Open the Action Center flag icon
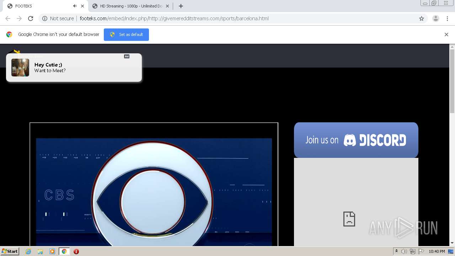The width and height of the screenshot is (455, 256). 421,251
